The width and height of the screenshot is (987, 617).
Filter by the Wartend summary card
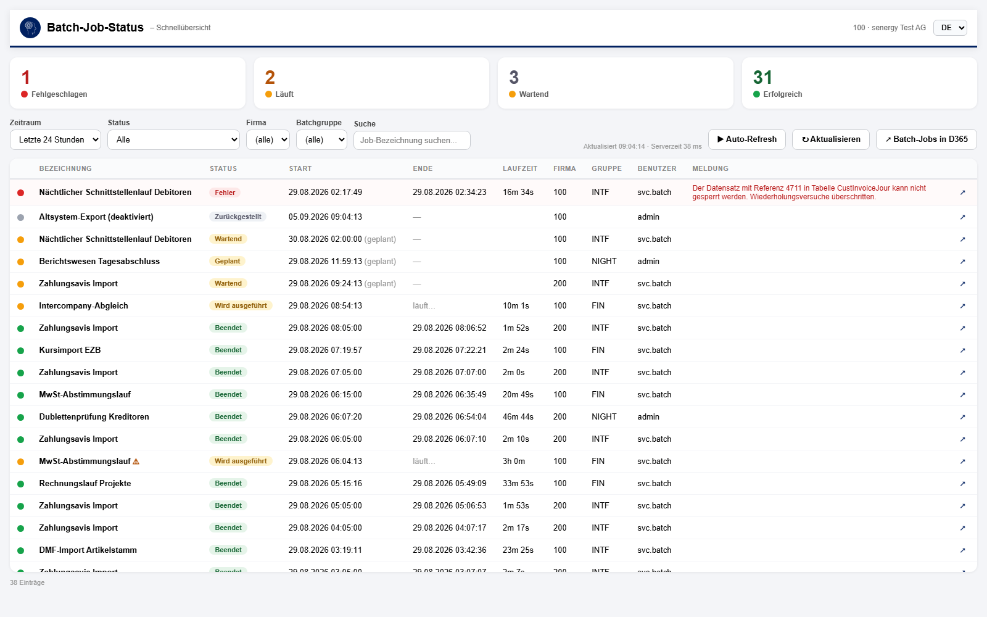[x=616, y=83]
